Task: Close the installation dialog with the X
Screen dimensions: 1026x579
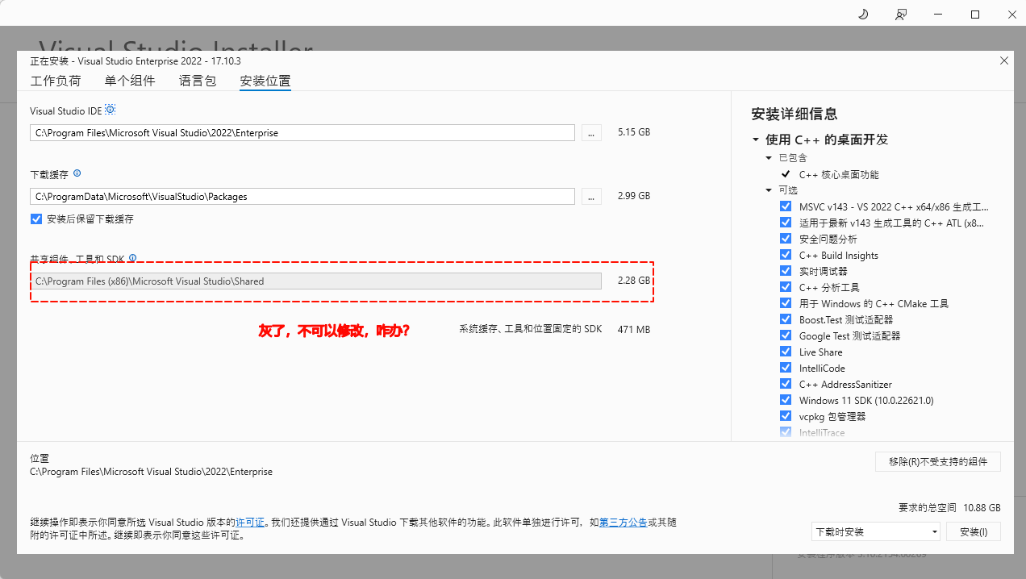Action: pyautogui.click(x=1004, y=60)
